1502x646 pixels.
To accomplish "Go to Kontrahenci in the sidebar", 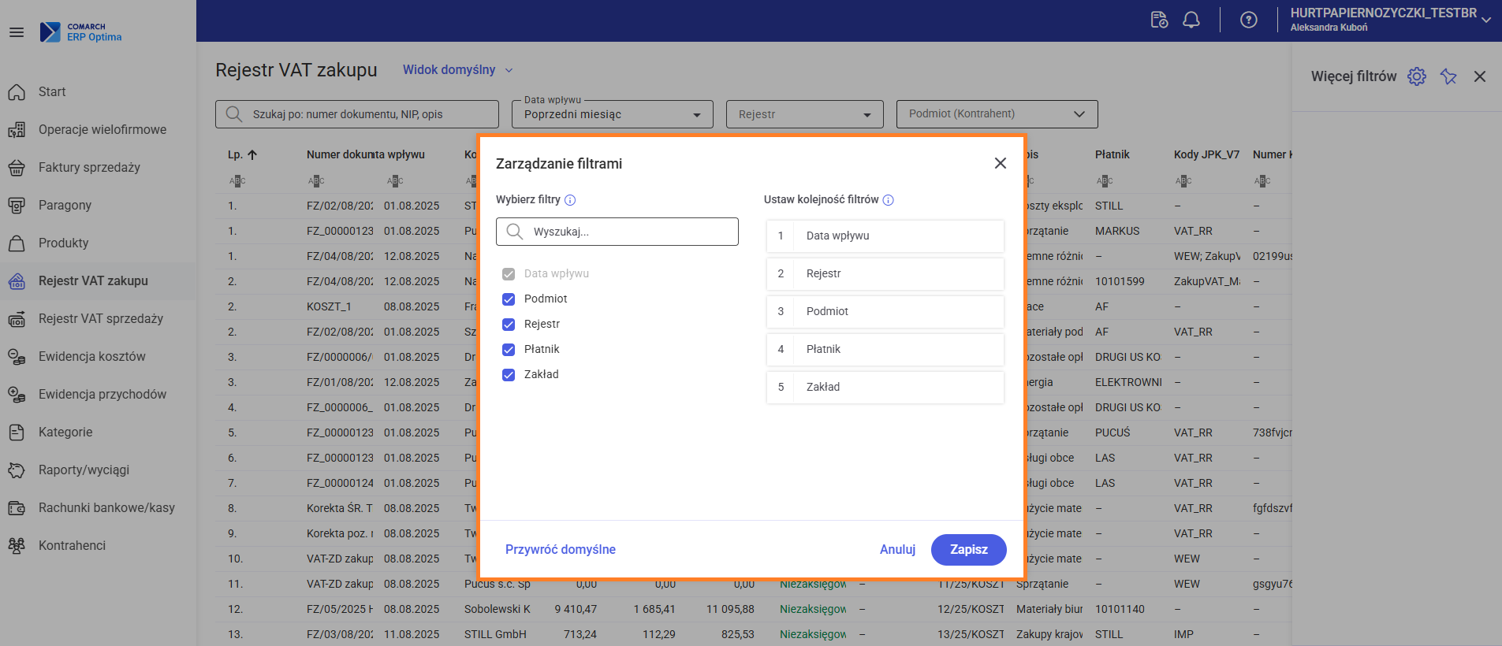I will pyautogui.click(x=72, y=545).
